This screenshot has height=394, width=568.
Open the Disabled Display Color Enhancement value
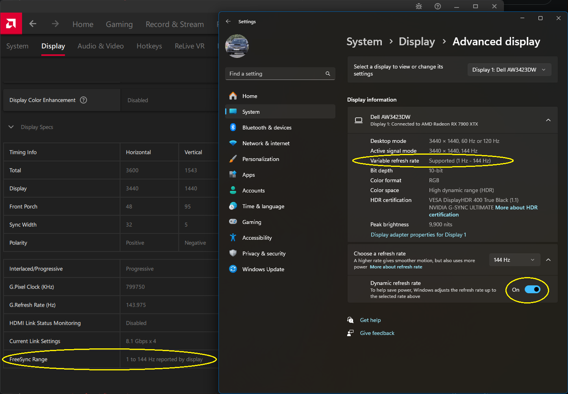click(x=138, y=100)
